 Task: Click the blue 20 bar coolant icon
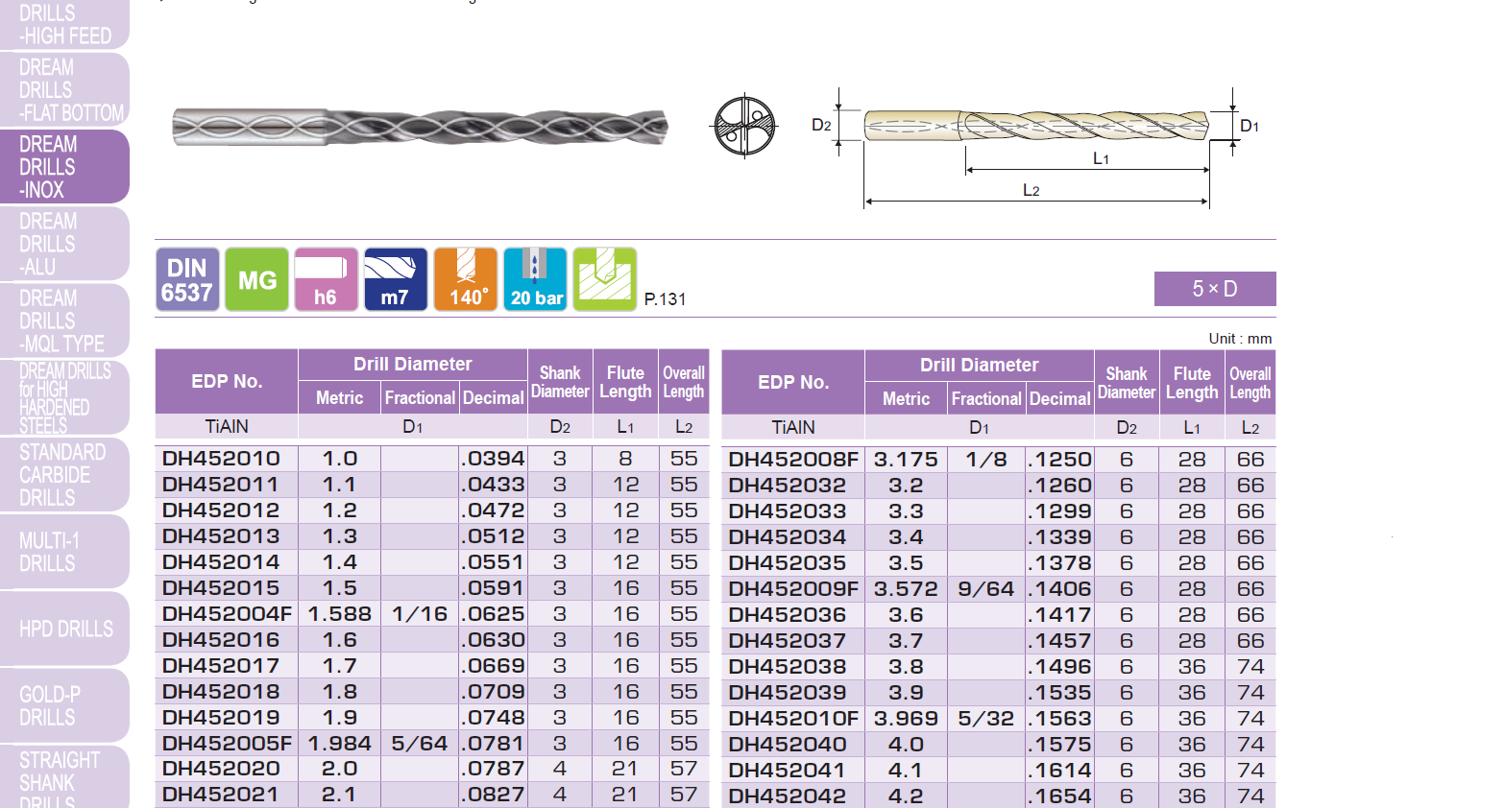coord(535,279)
